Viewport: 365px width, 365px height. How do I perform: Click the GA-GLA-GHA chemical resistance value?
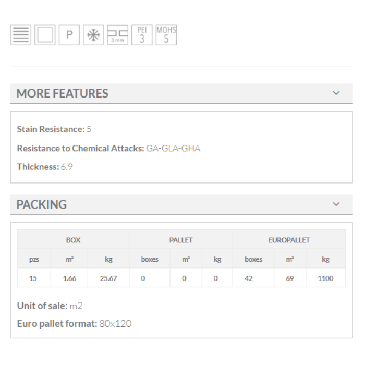[x=173, y=149]
